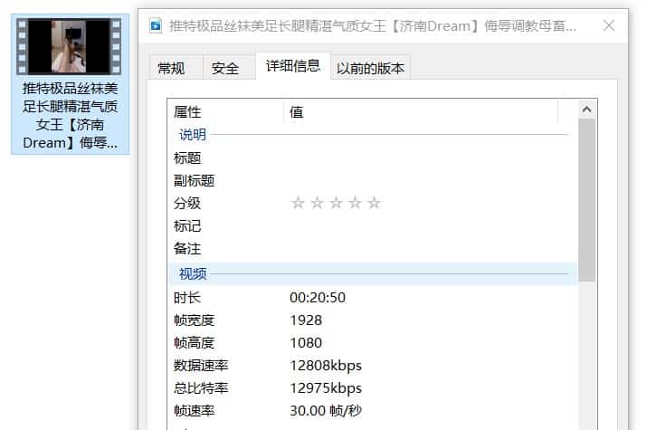Click the 属性 column header

point(187,112)
